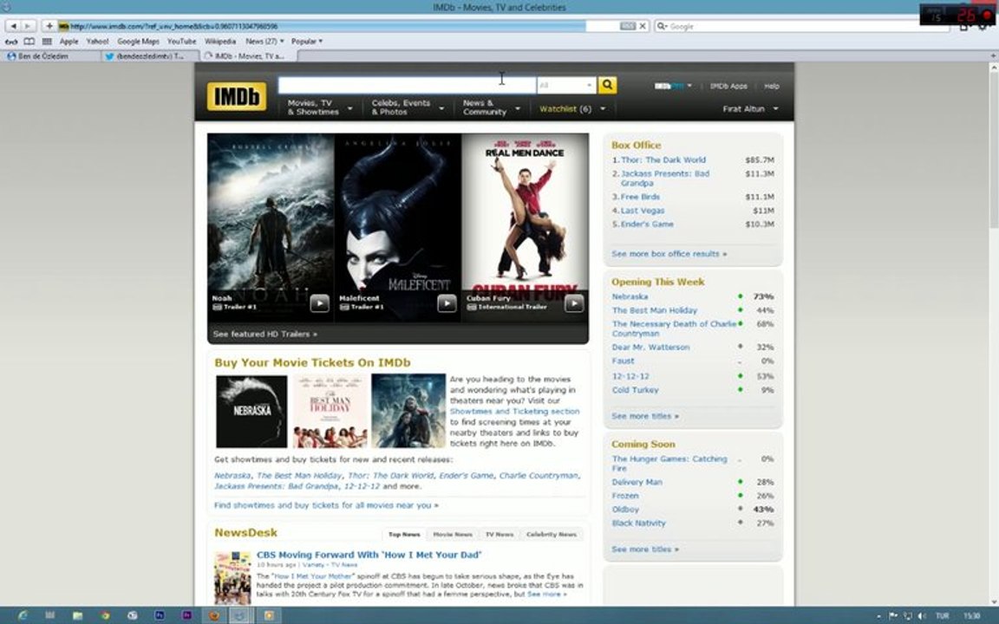This screenshot has height=624, width=999.
Task: Open IMDb Apps link in header
Action: pyautogui.click(x=728, y=86)
